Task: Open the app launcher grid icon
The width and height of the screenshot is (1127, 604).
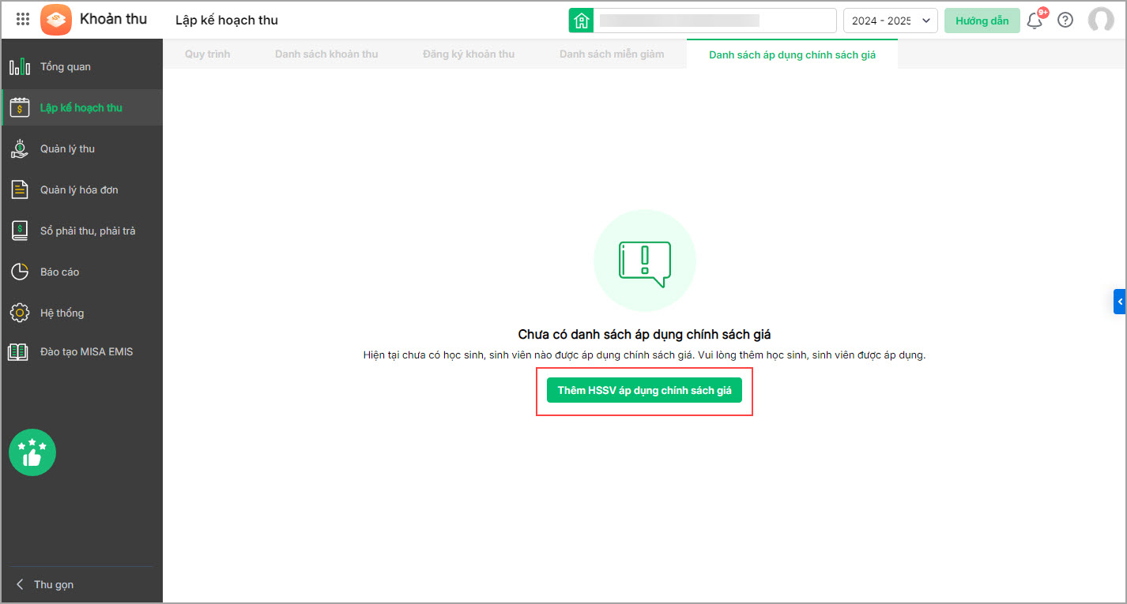Action: click(23, 20)
